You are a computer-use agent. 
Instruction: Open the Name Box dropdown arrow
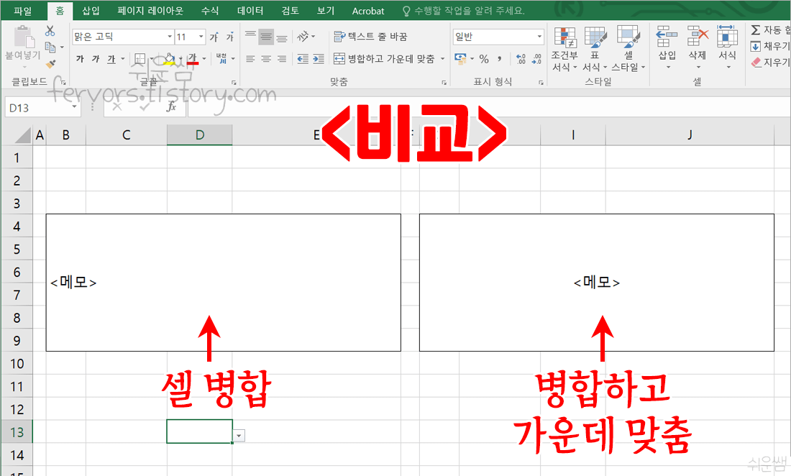tap(75, 107)
